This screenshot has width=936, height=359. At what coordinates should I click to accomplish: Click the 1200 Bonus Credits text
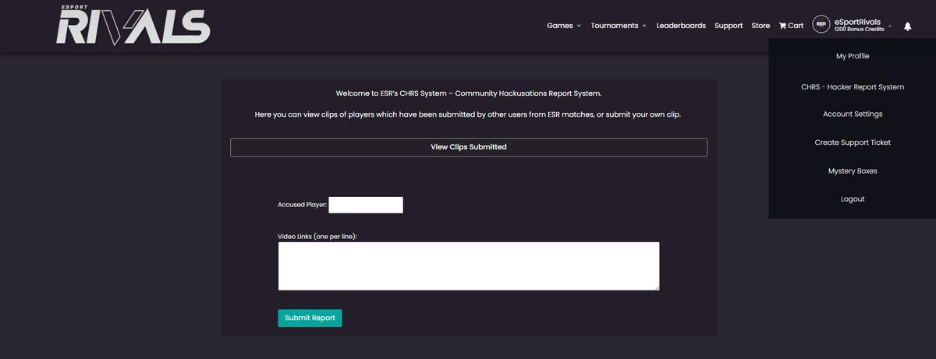[859, 30]
